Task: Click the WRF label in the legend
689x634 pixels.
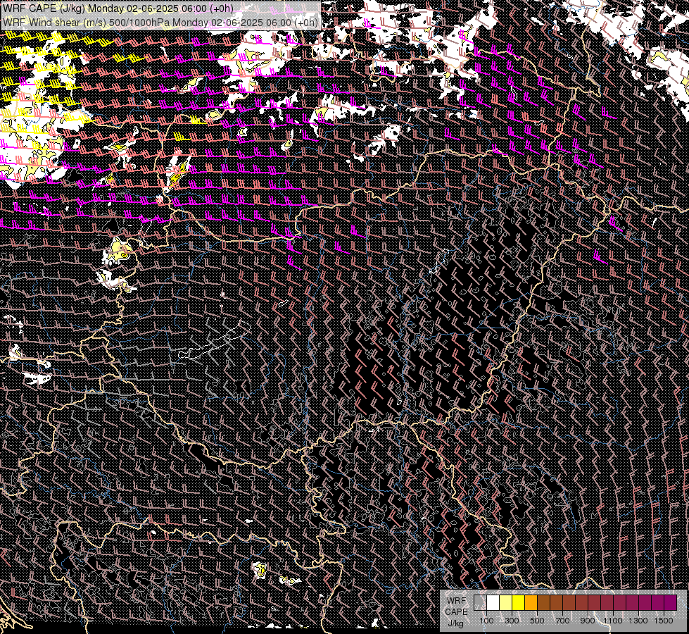Action: (x=457, y=601)
